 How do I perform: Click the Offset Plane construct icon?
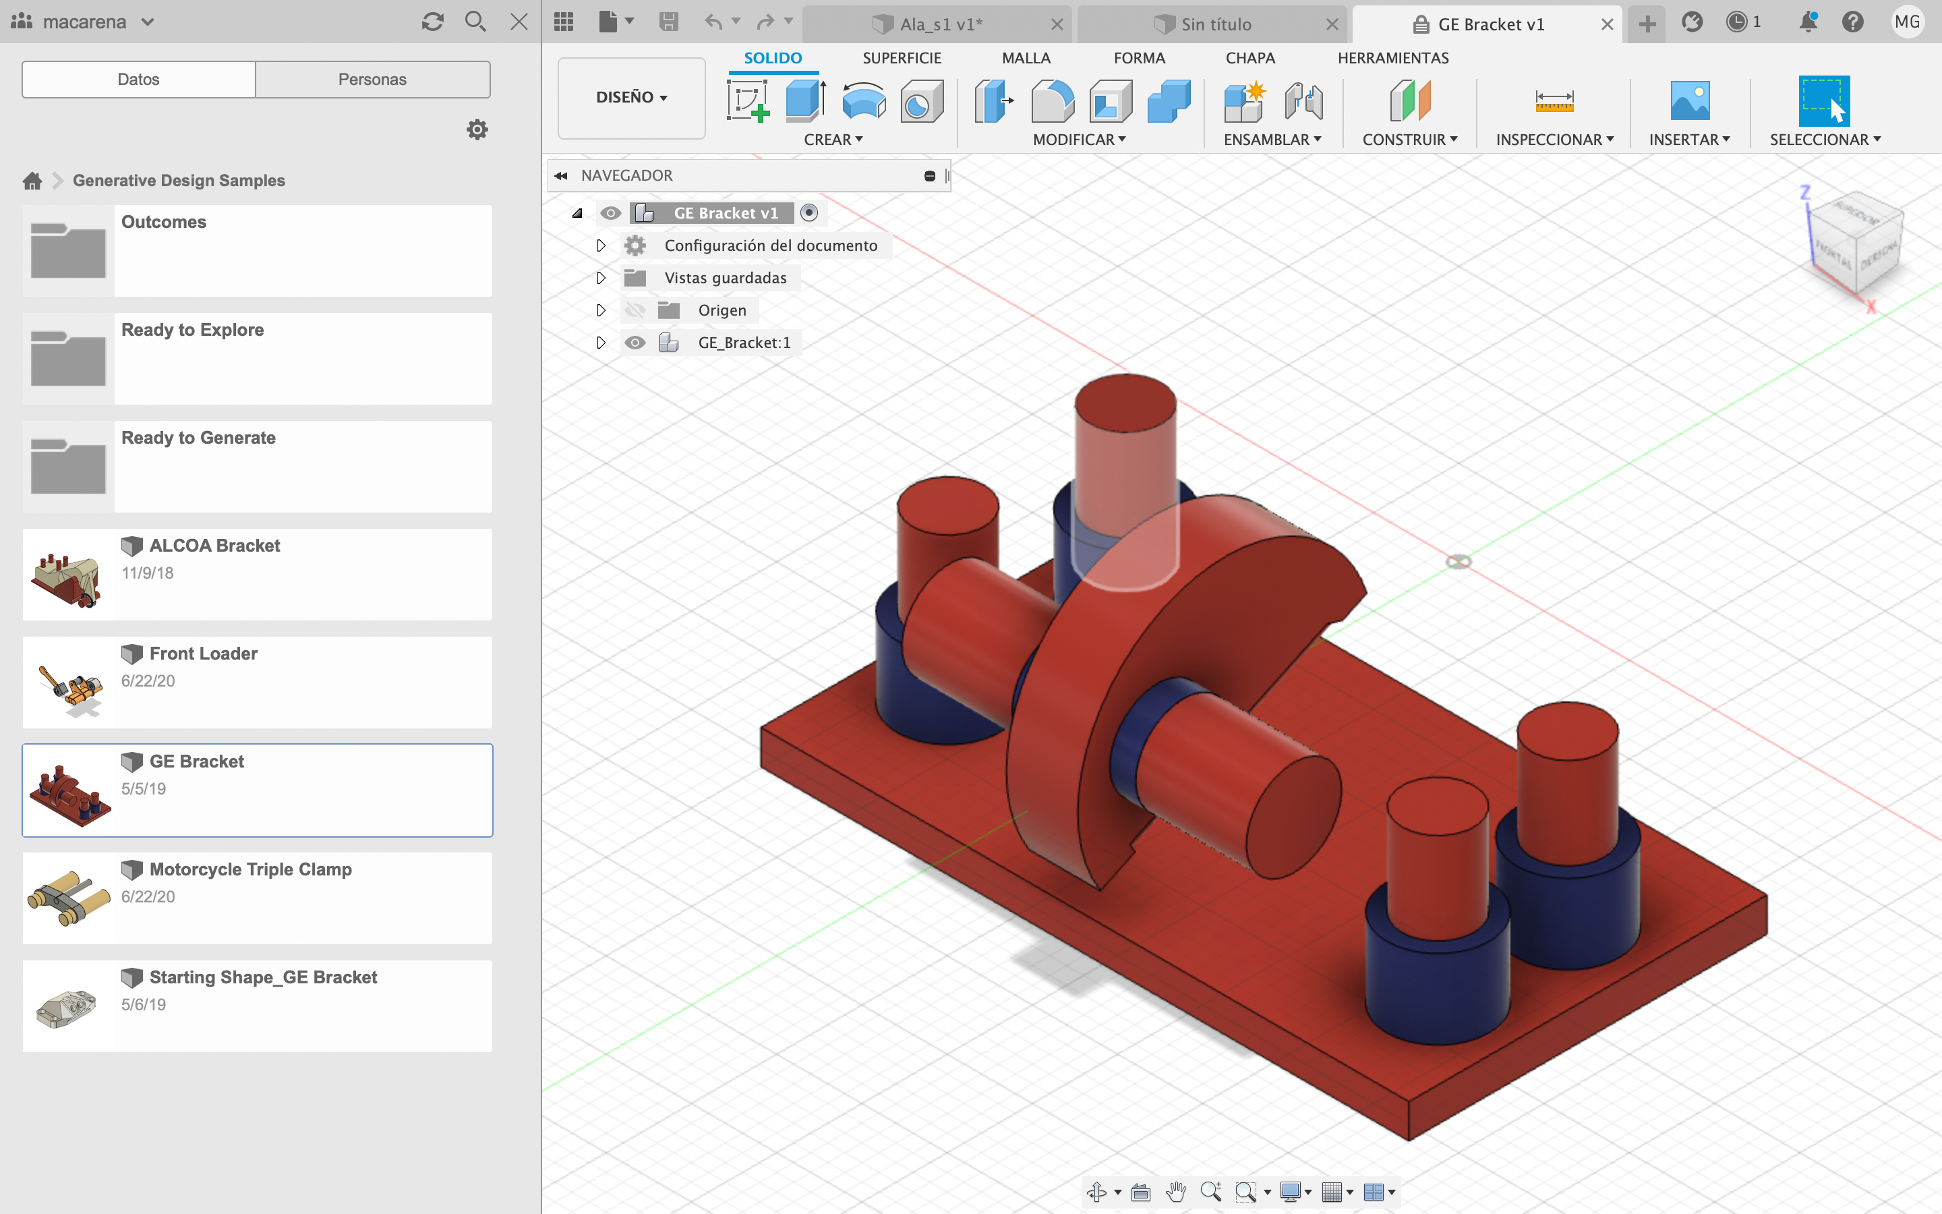1410,101
